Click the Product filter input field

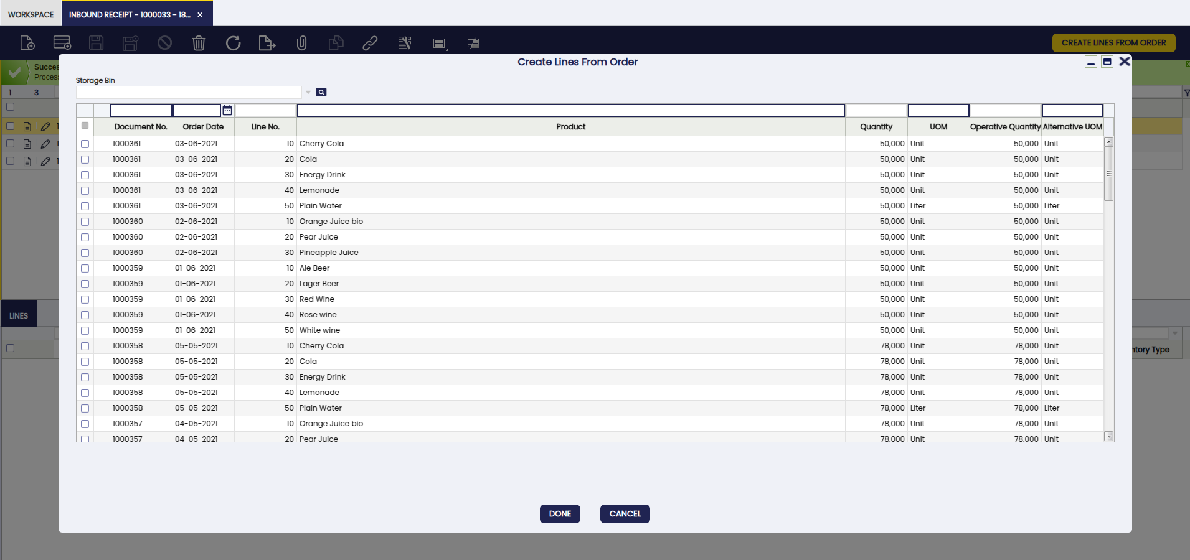point(570,111)
